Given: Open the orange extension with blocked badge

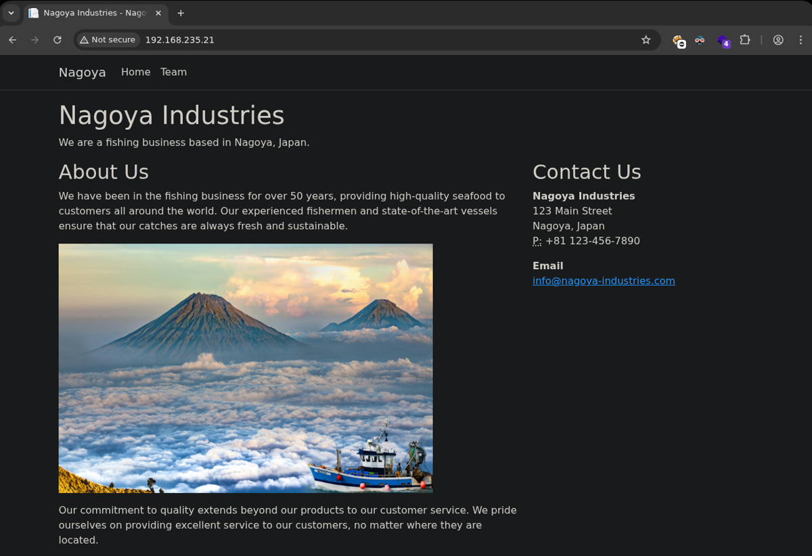Looking at the screenshot, I should point(679,41).
